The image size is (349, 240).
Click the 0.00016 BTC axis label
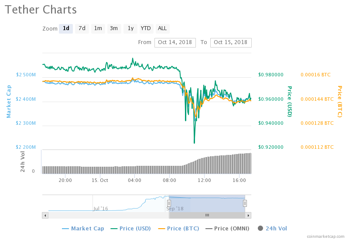click(315, 75)
